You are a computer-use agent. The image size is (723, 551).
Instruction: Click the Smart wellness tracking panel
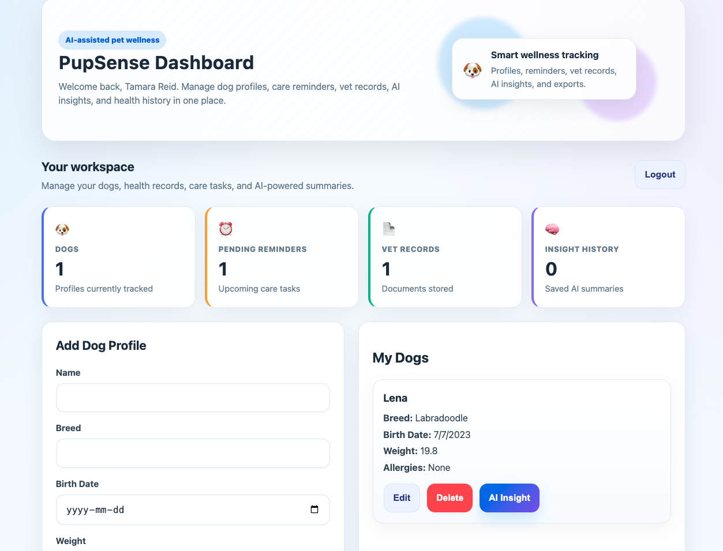[x=543, y=69]
